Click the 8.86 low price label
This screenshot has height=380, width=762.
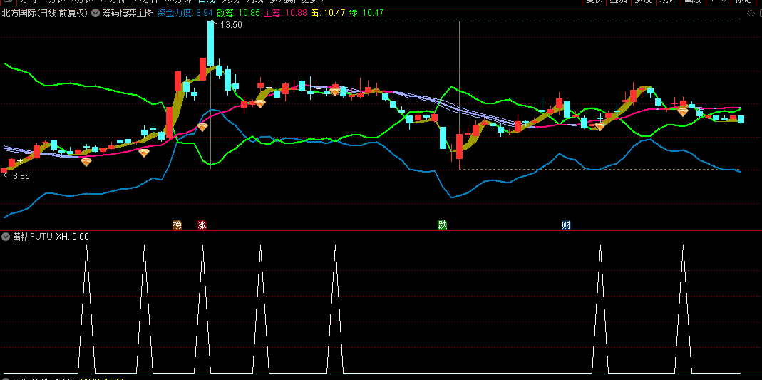click(19, 175)
